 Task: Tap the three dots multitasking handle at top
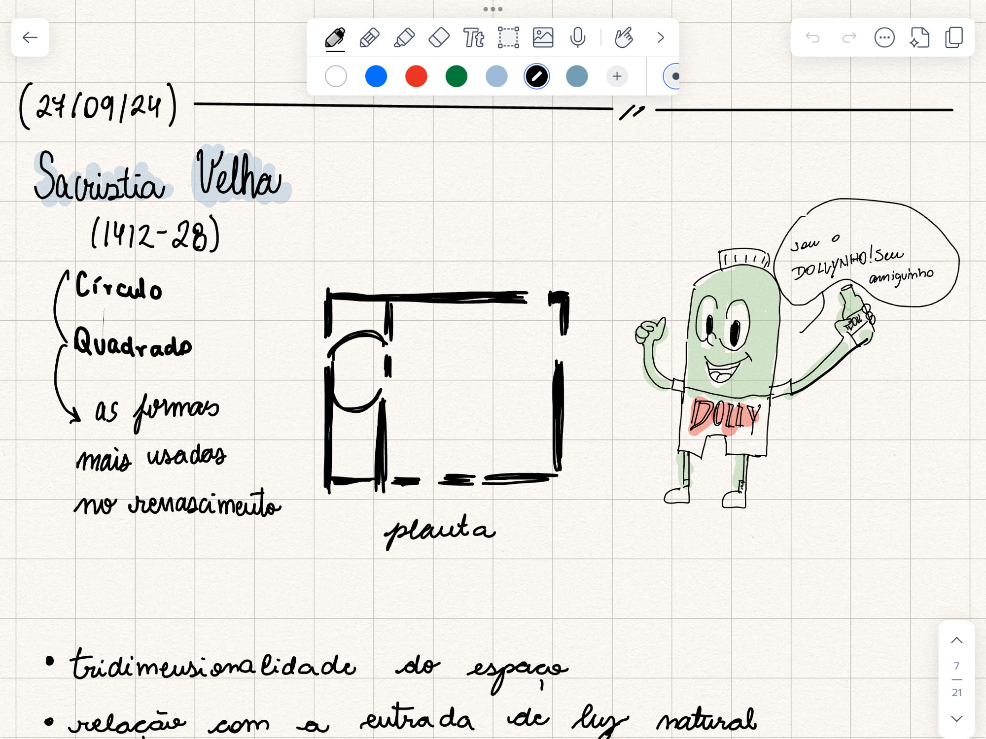(493, 9)
